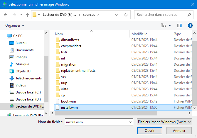Open the file name combo dropdown arrow

pos(131,122)
